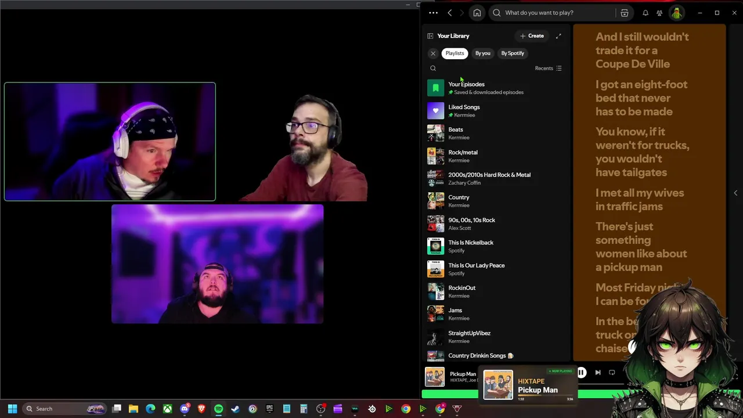743x418 pixels.
Task: Jump to lyric 'I met all my wives'
Action: [x=640, y=200]
